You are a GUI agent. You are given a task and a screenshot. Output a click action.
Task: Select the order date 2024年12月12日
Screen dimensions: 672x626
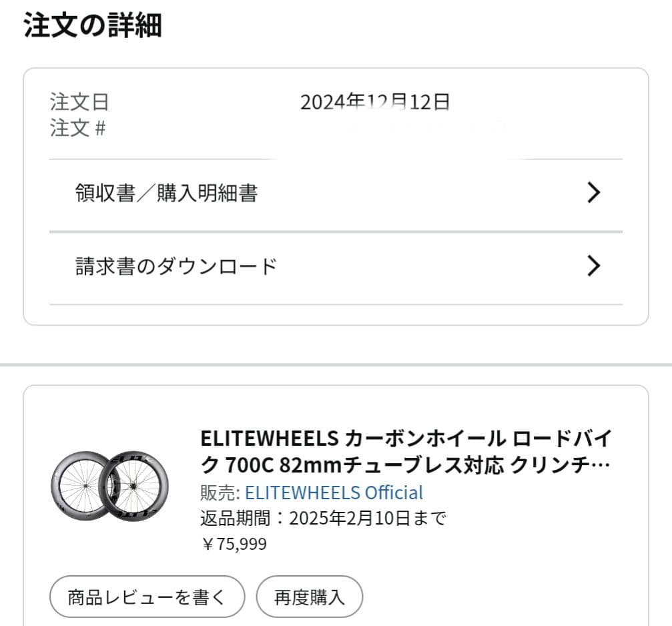[x=376, y=102]
